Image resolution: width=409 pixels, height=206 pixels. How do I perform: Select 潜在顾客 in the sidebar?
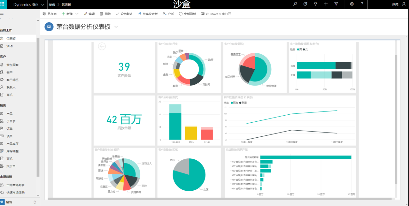(12, 65)
